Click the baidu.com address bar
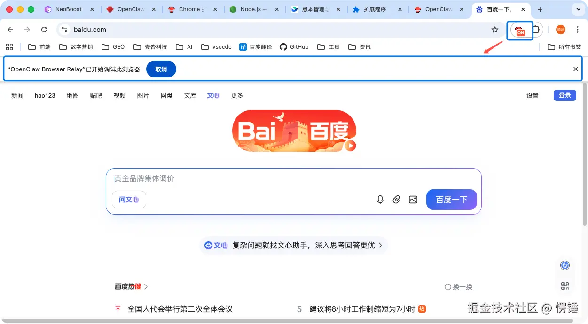Viewport: 588px width, 324px height. [280, 30]
